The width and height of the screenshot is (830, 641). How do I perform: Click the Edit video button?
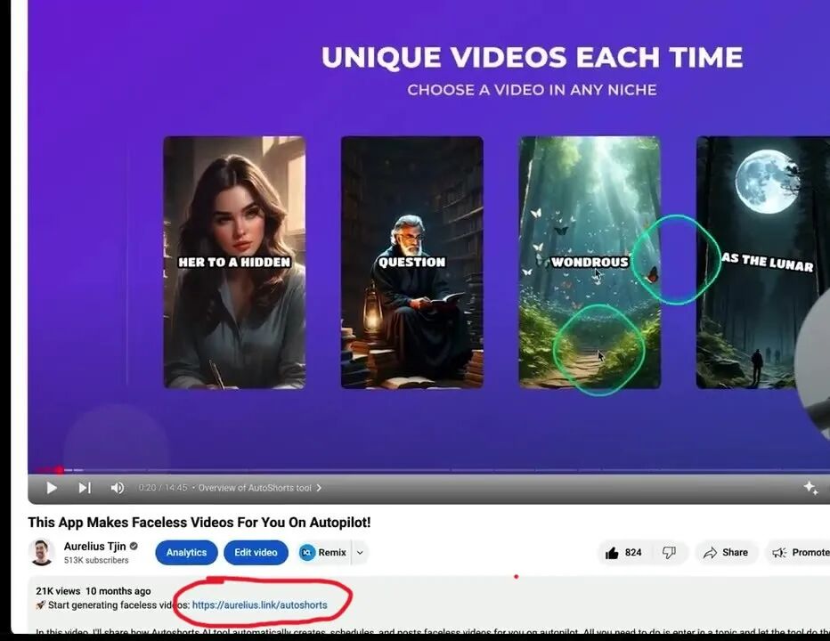[x=256, y=553]
